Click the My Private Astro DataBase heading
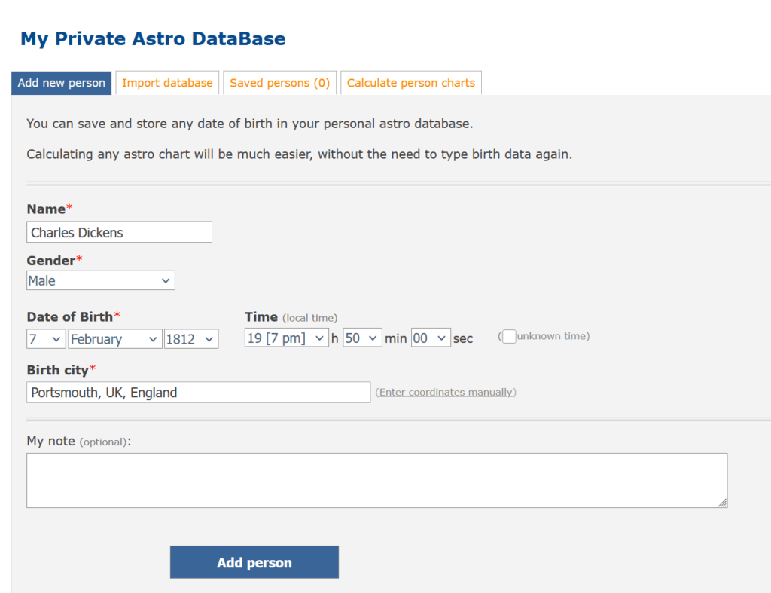The width and height of the screenshot is (771, 593). pyautogui.click(x=153, y=38)
